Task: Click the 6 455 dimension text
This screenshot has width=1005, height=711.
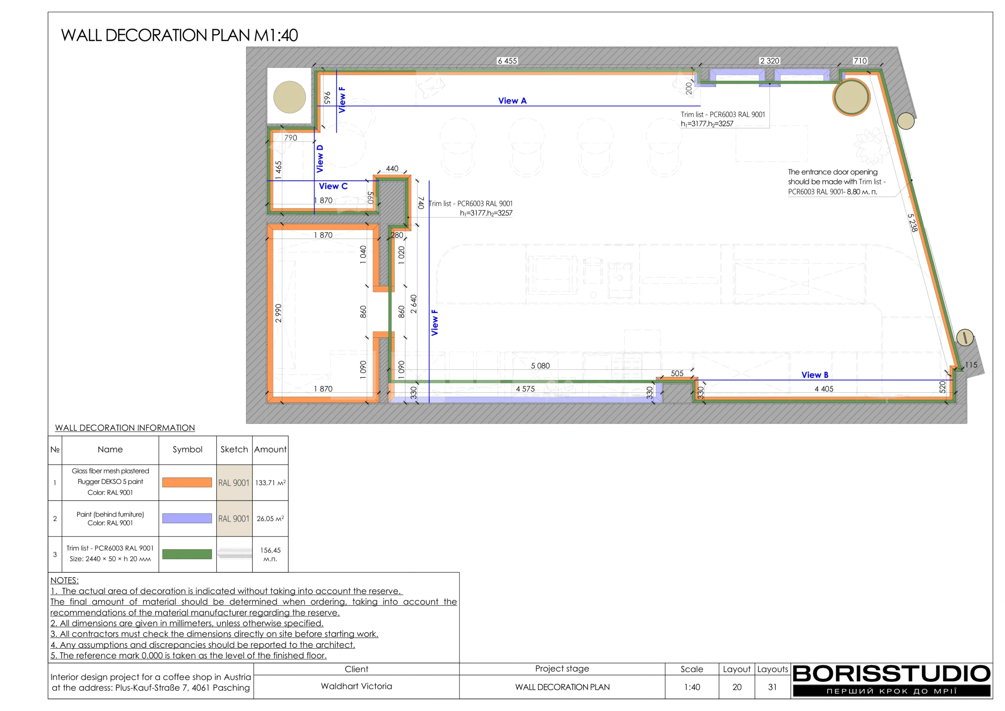Action: (x=507, y=61)
